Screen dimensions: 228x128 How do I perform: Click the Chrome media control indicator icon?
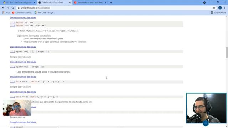point(204,2)
